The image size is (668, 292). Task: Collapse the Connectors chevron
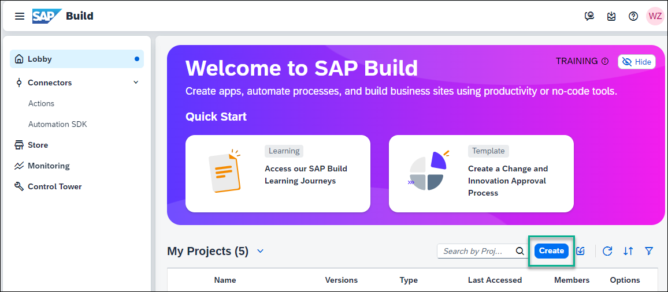click(x=136, y=82)
